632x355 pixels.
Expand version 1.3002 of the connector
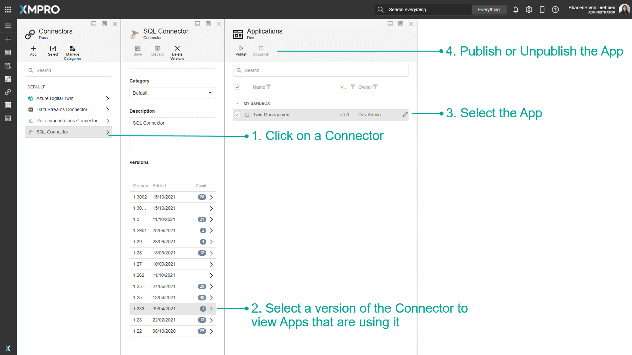211,197
